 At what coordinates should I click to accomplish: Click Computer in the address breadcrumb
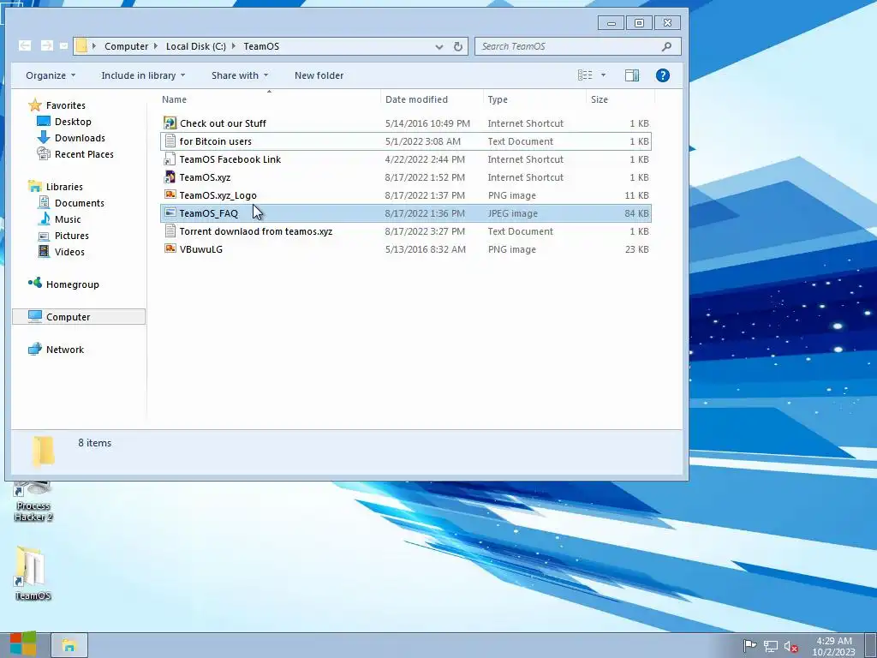[127, 46]
